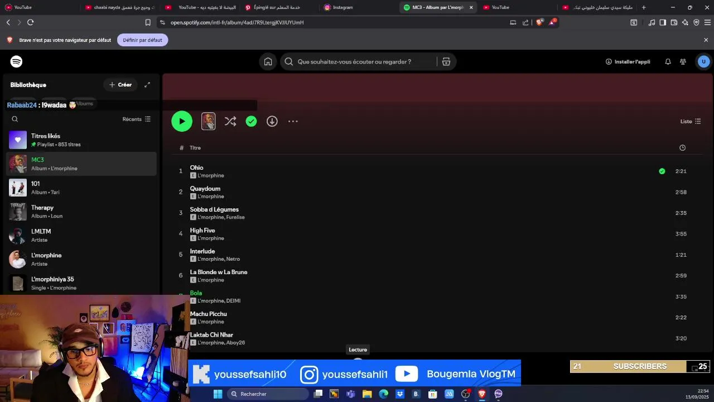Play the track Machu Picchu
The width and height of the screenshot is (714, 402).
[x=209, y=314]
